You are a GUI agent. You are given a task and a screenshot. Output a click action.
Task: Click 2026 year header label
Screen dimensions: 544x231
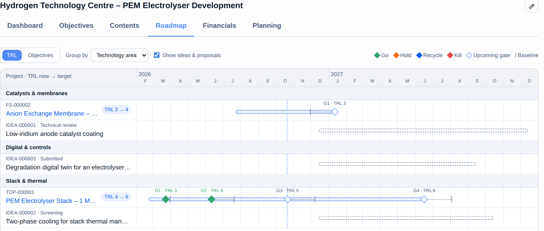tap(145, 74)
